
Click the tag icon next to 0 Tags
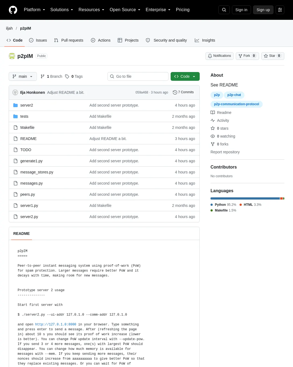pos(67,76)
